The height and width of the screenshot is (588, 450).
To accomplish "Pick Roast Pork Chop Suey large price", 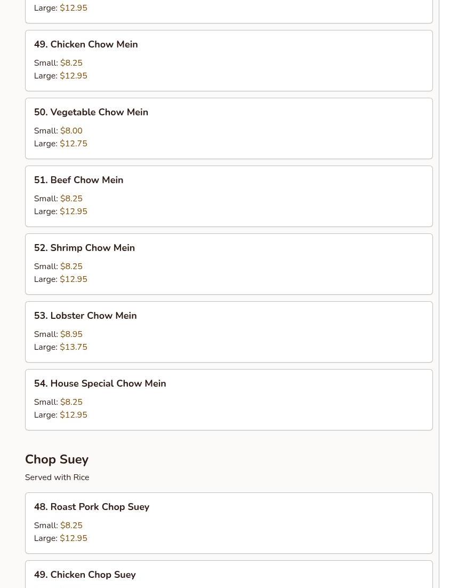I will (74, 538).
